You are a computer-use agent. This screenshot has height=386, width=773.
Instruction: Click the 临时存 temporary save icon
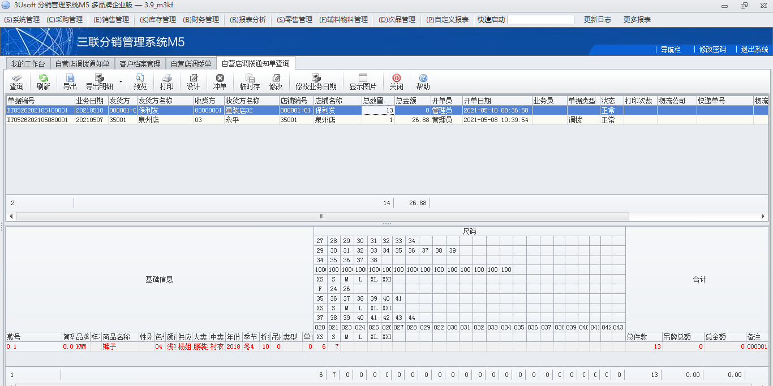250,83
